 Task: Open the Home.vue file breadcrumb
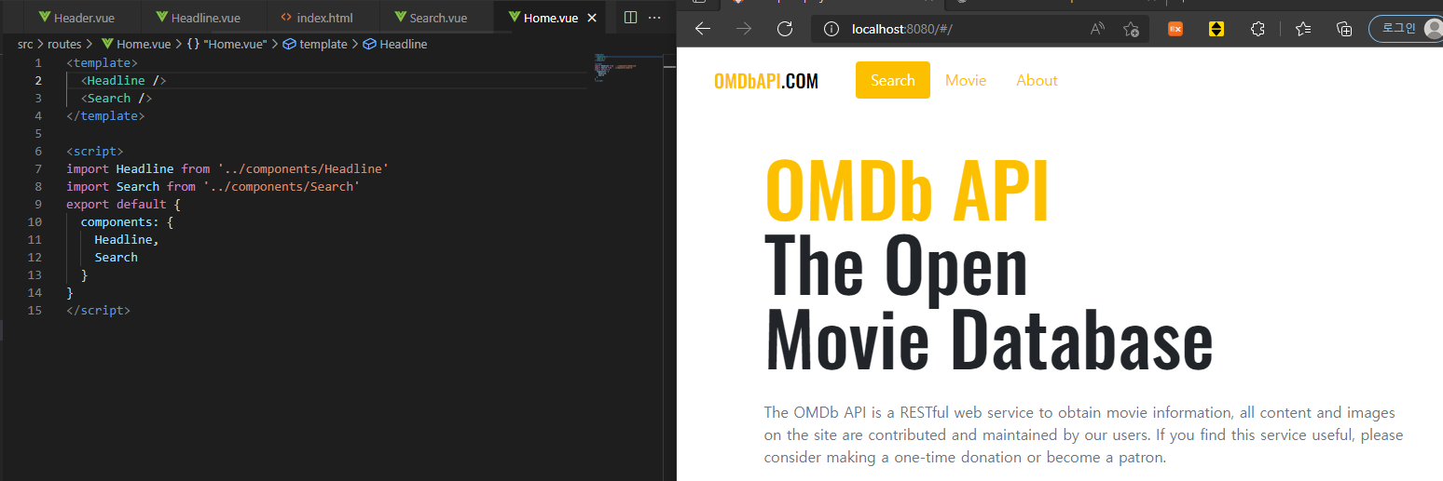136,44
